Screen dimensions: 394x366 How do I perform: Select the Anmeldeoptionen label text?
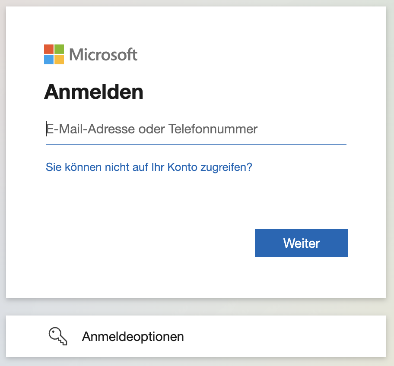click(133, 336)
